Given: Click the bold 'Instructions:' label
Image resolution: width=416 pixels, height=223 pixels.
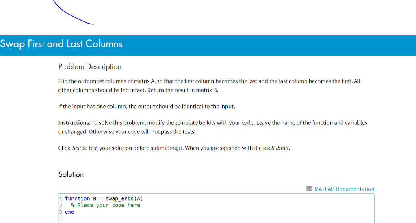Looking at the screenshot, I should click(x=74, y=123).
